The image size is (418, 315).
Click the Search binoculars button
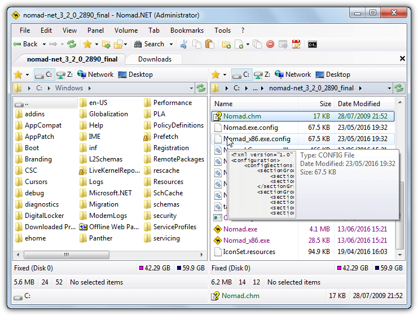(149, 44)
